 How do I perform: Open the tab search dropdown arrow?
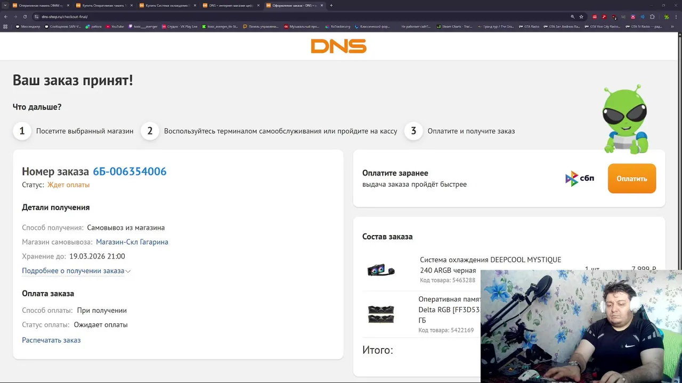[x=5, y=5]
